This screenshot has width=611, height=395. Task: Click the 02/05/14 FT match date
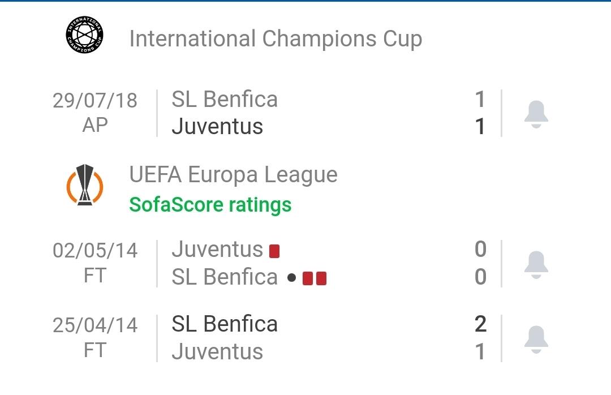(95, 263)
